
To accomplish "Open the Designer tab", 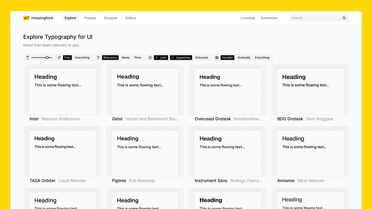I will coord(111,18).
